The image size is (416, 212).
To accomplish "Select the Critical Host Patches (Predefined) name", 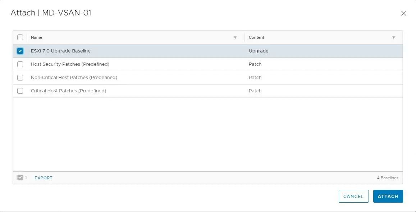I will (68, 91).
